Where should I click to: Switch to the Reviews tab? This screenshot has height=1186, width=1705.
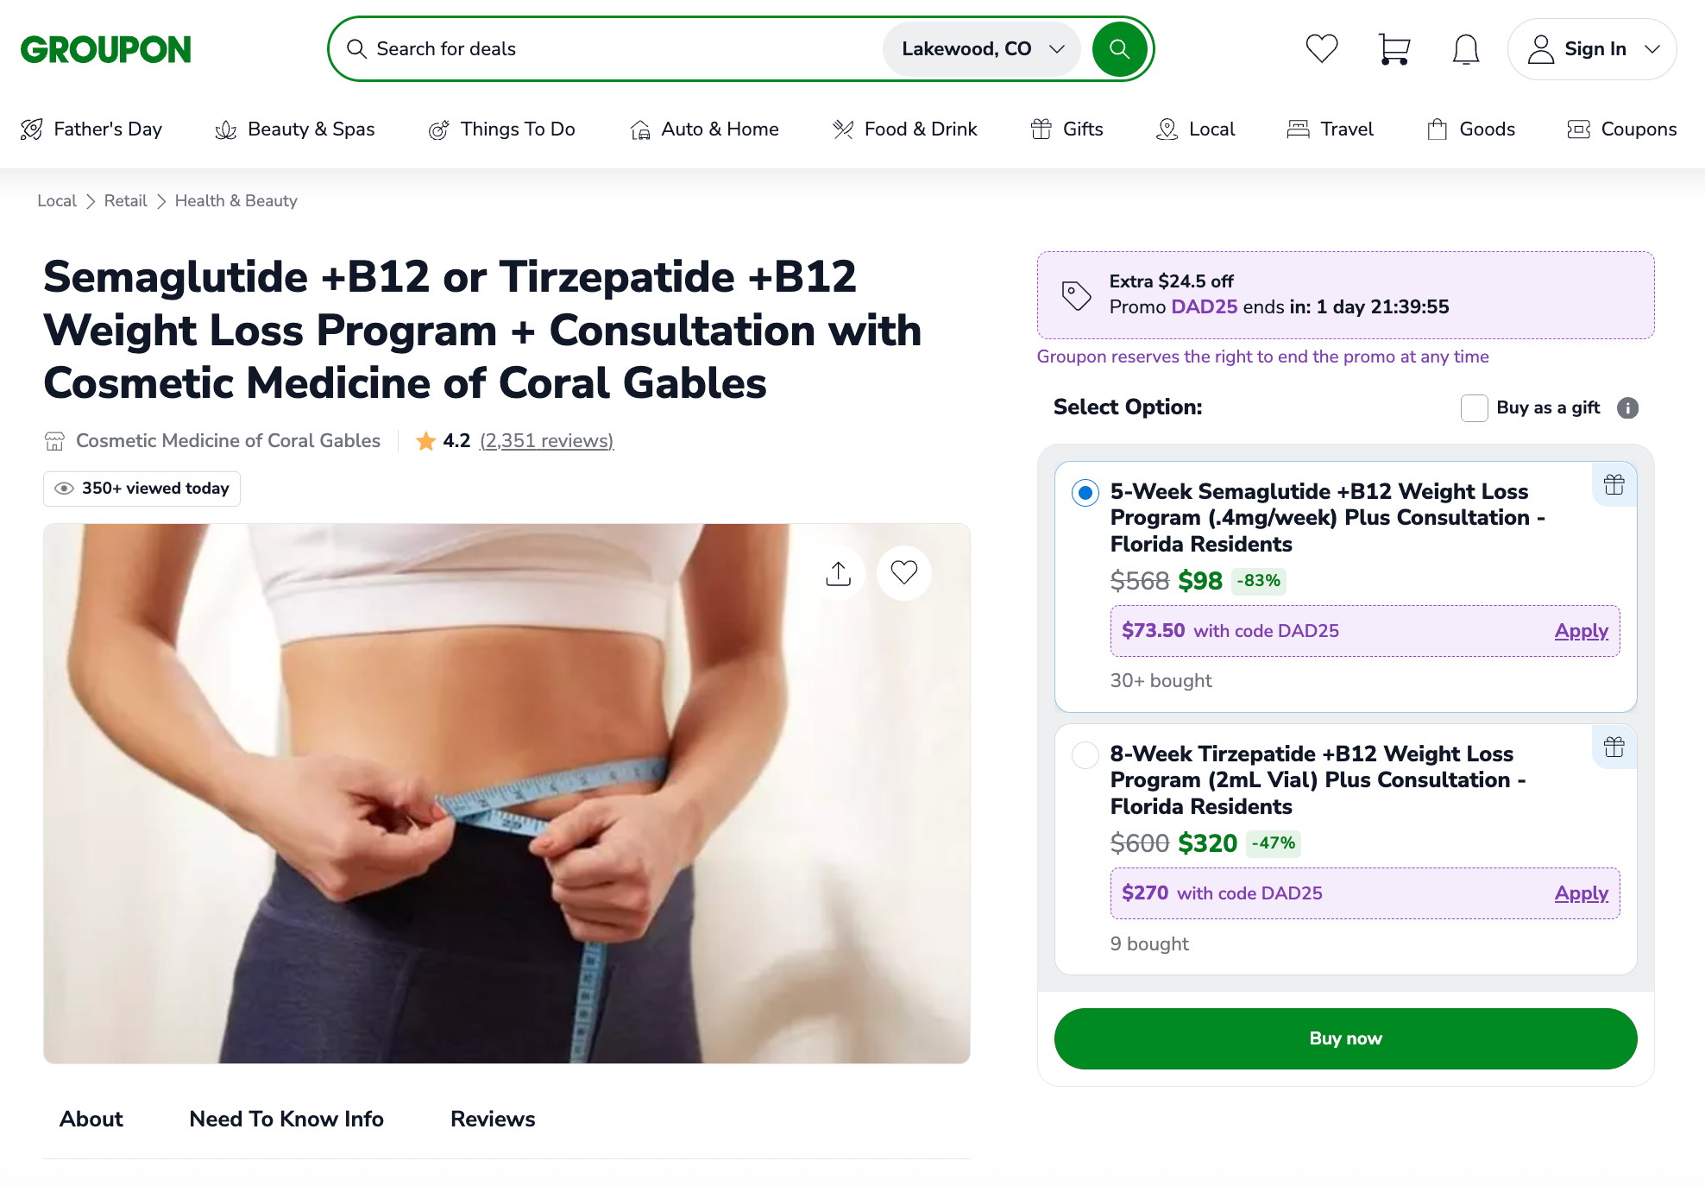(493, 1119)
